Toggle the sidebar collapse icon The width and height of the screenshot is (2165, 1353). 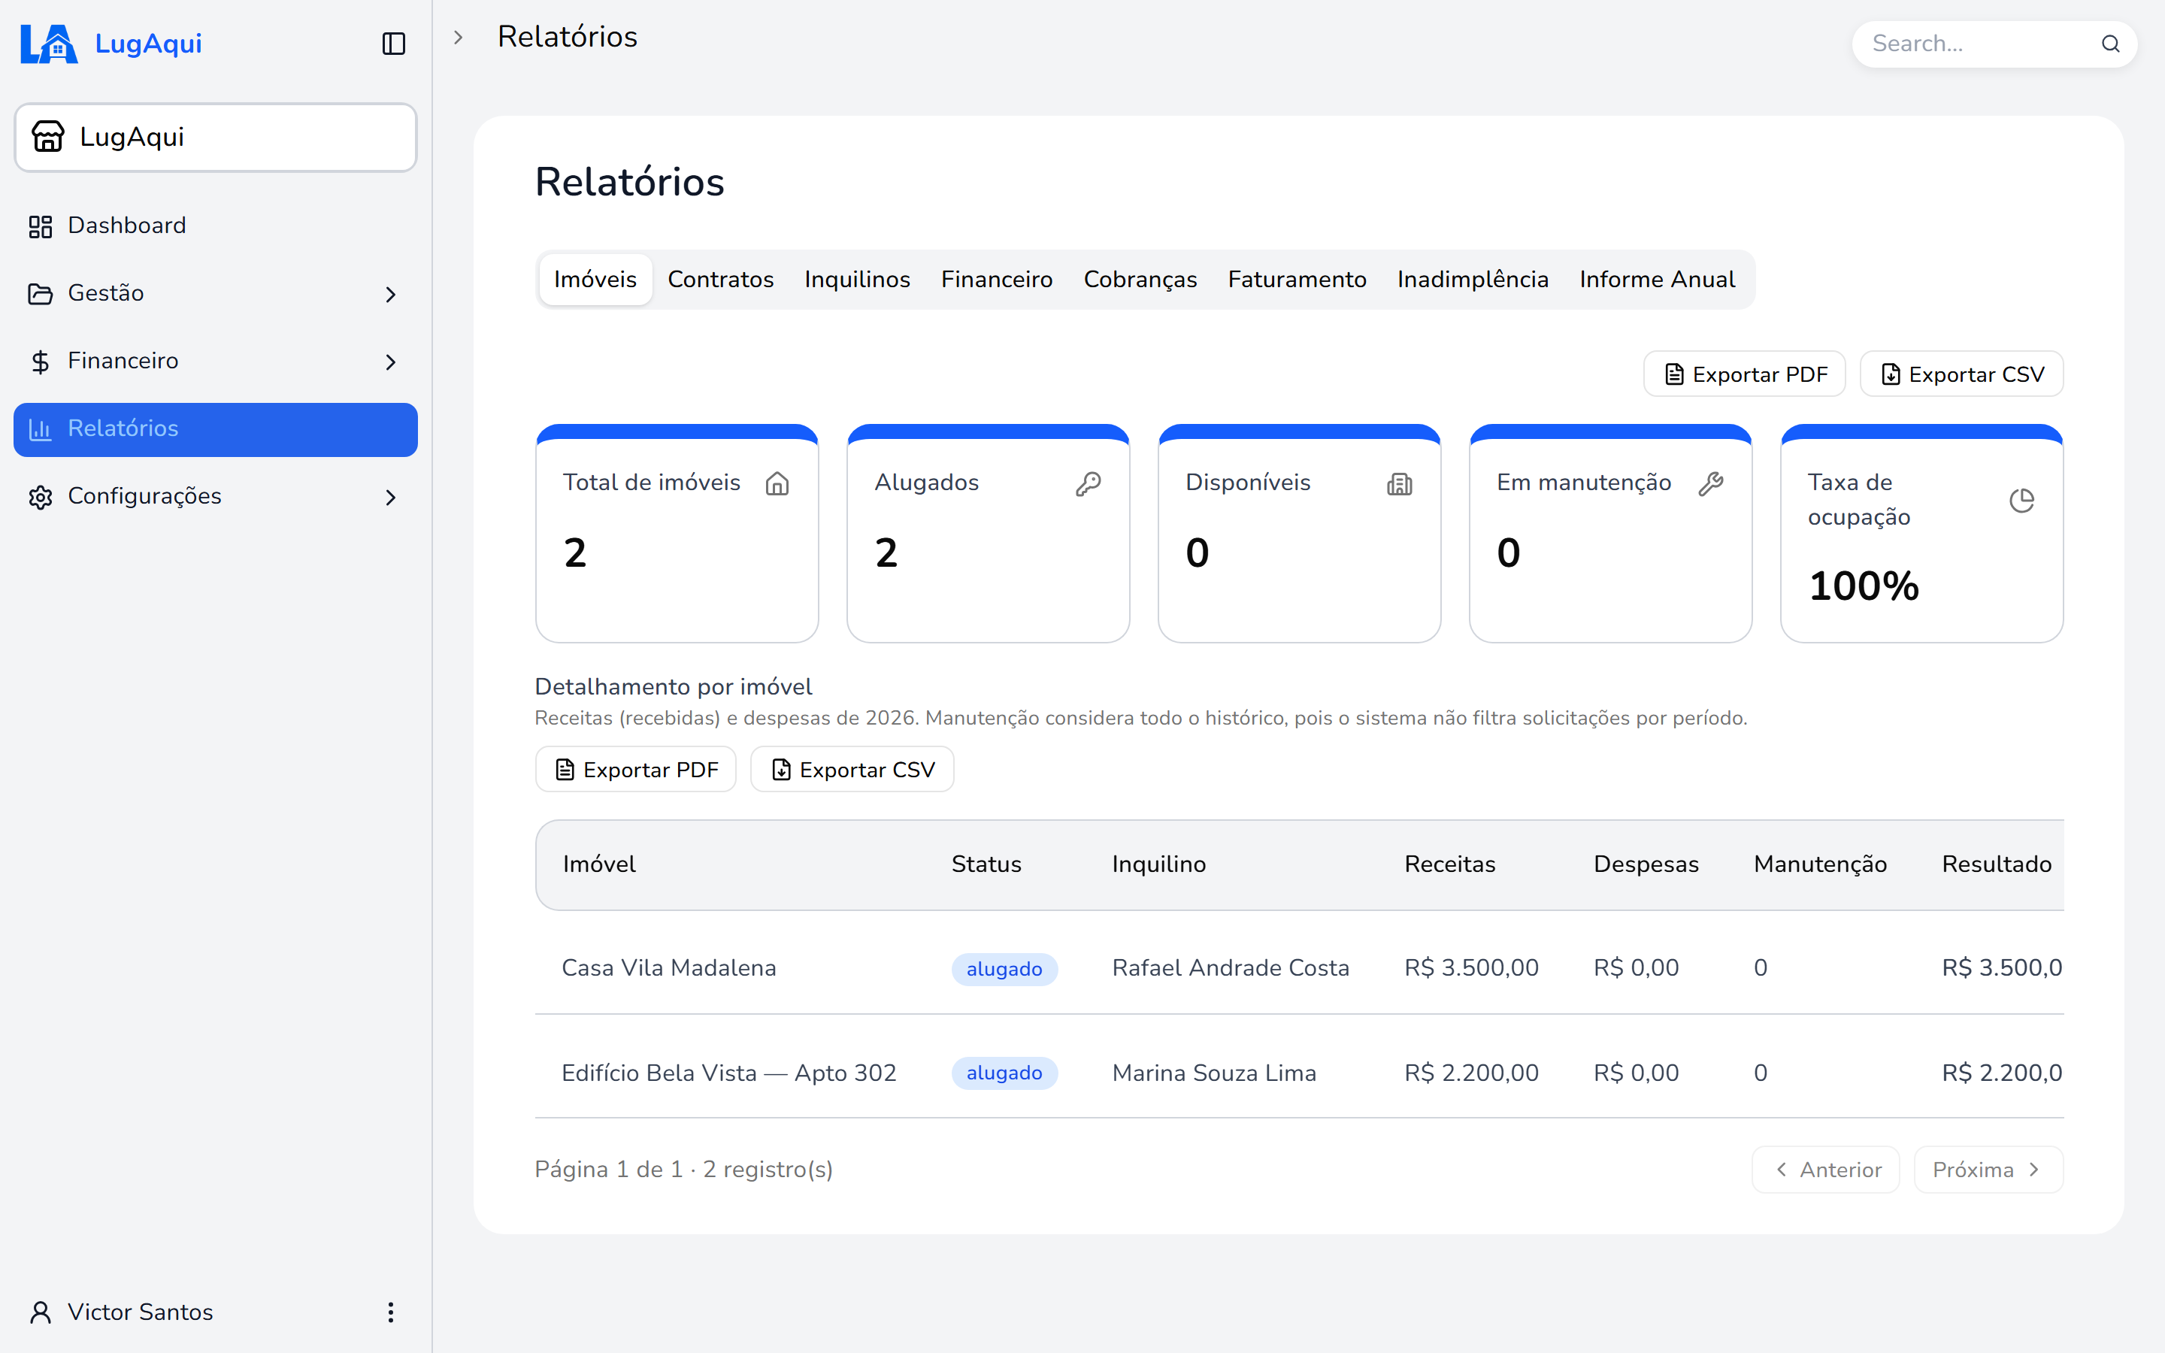[394, 44]
